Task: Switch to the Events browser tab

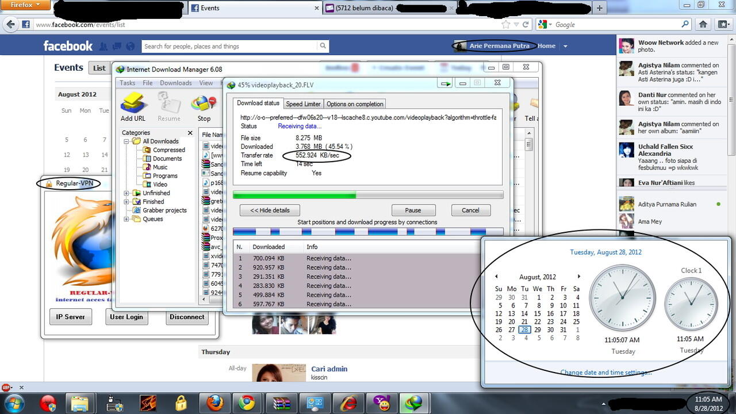Action: click(x=254, y=8)
